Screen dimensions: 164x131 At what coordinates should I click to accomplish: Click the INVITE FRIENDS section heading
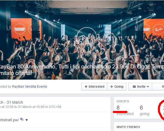[x=128, y=127]
